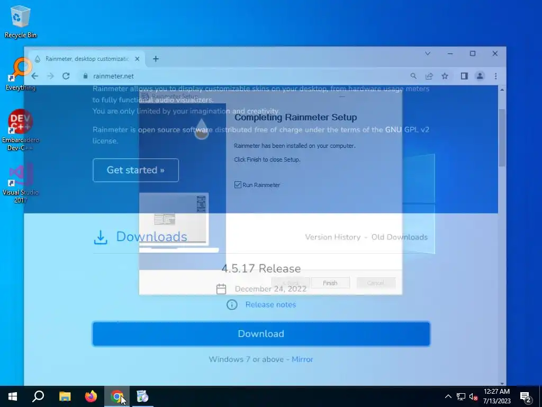Click the Chrome taskbar icon
542x407 pixels.
pyautogui.click(x=117, y=396)
